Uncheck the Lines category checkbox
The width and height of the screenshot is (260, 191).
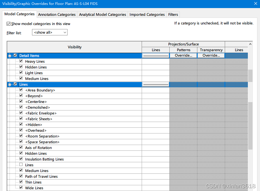coord(15,84)
